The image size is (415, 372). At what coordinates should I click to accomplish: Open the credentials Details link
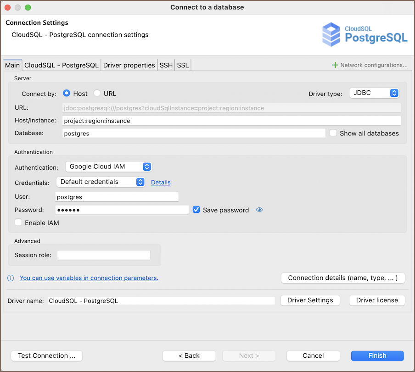pos(161,183)
